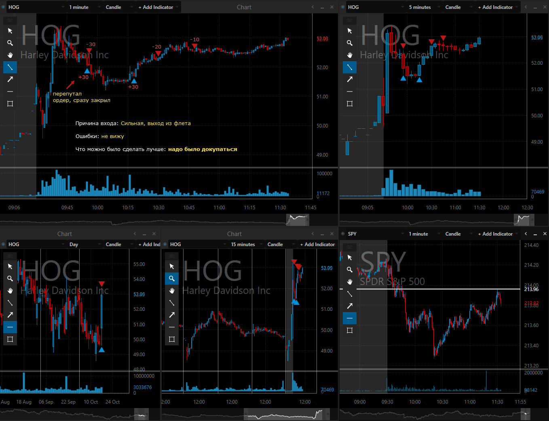Select rectangle tool in HOG 5 minutes chart
Image resolution: width=549 pixels, height=421 pixels.
click(x=350, y=104)
